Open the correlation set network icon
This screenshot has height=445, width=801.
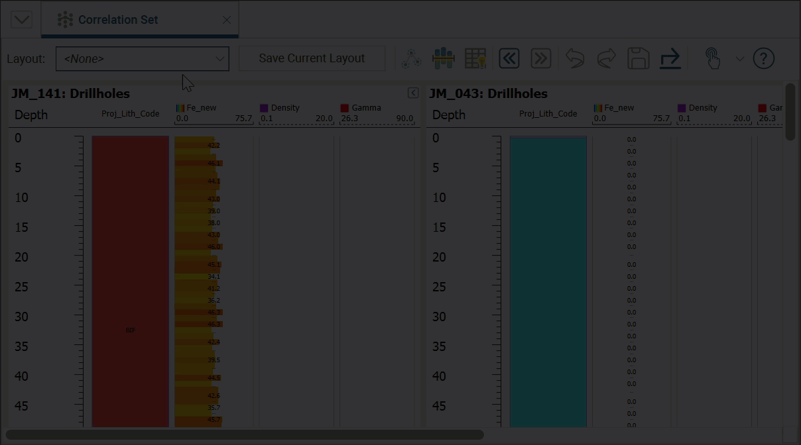click(x=412, y=58)
